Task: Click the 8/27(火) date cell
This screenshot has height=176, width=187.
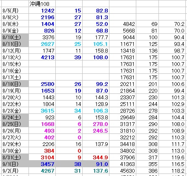Action: click(15, 137)
